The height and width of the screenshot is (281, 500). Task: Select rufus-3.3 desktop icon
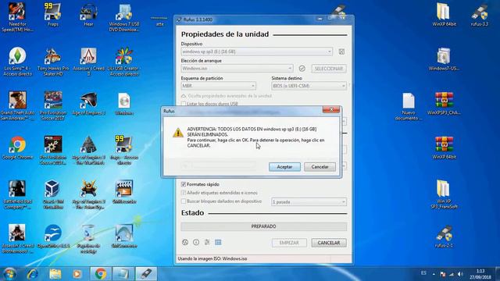pos(479,15)
